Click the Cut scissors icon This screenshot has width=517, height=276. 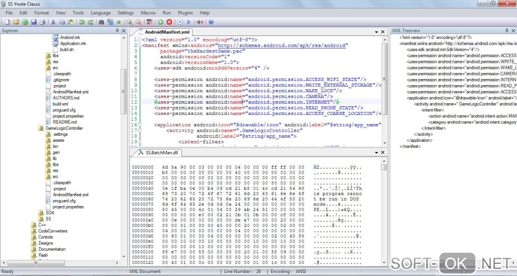tap(54, 22)
